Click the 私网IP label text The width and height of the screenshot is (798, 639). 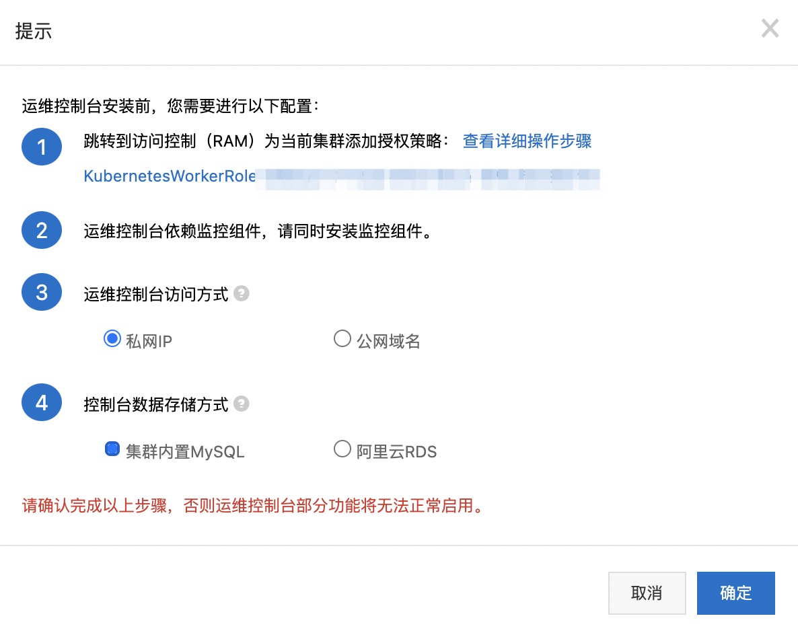[x=149, y=342]
